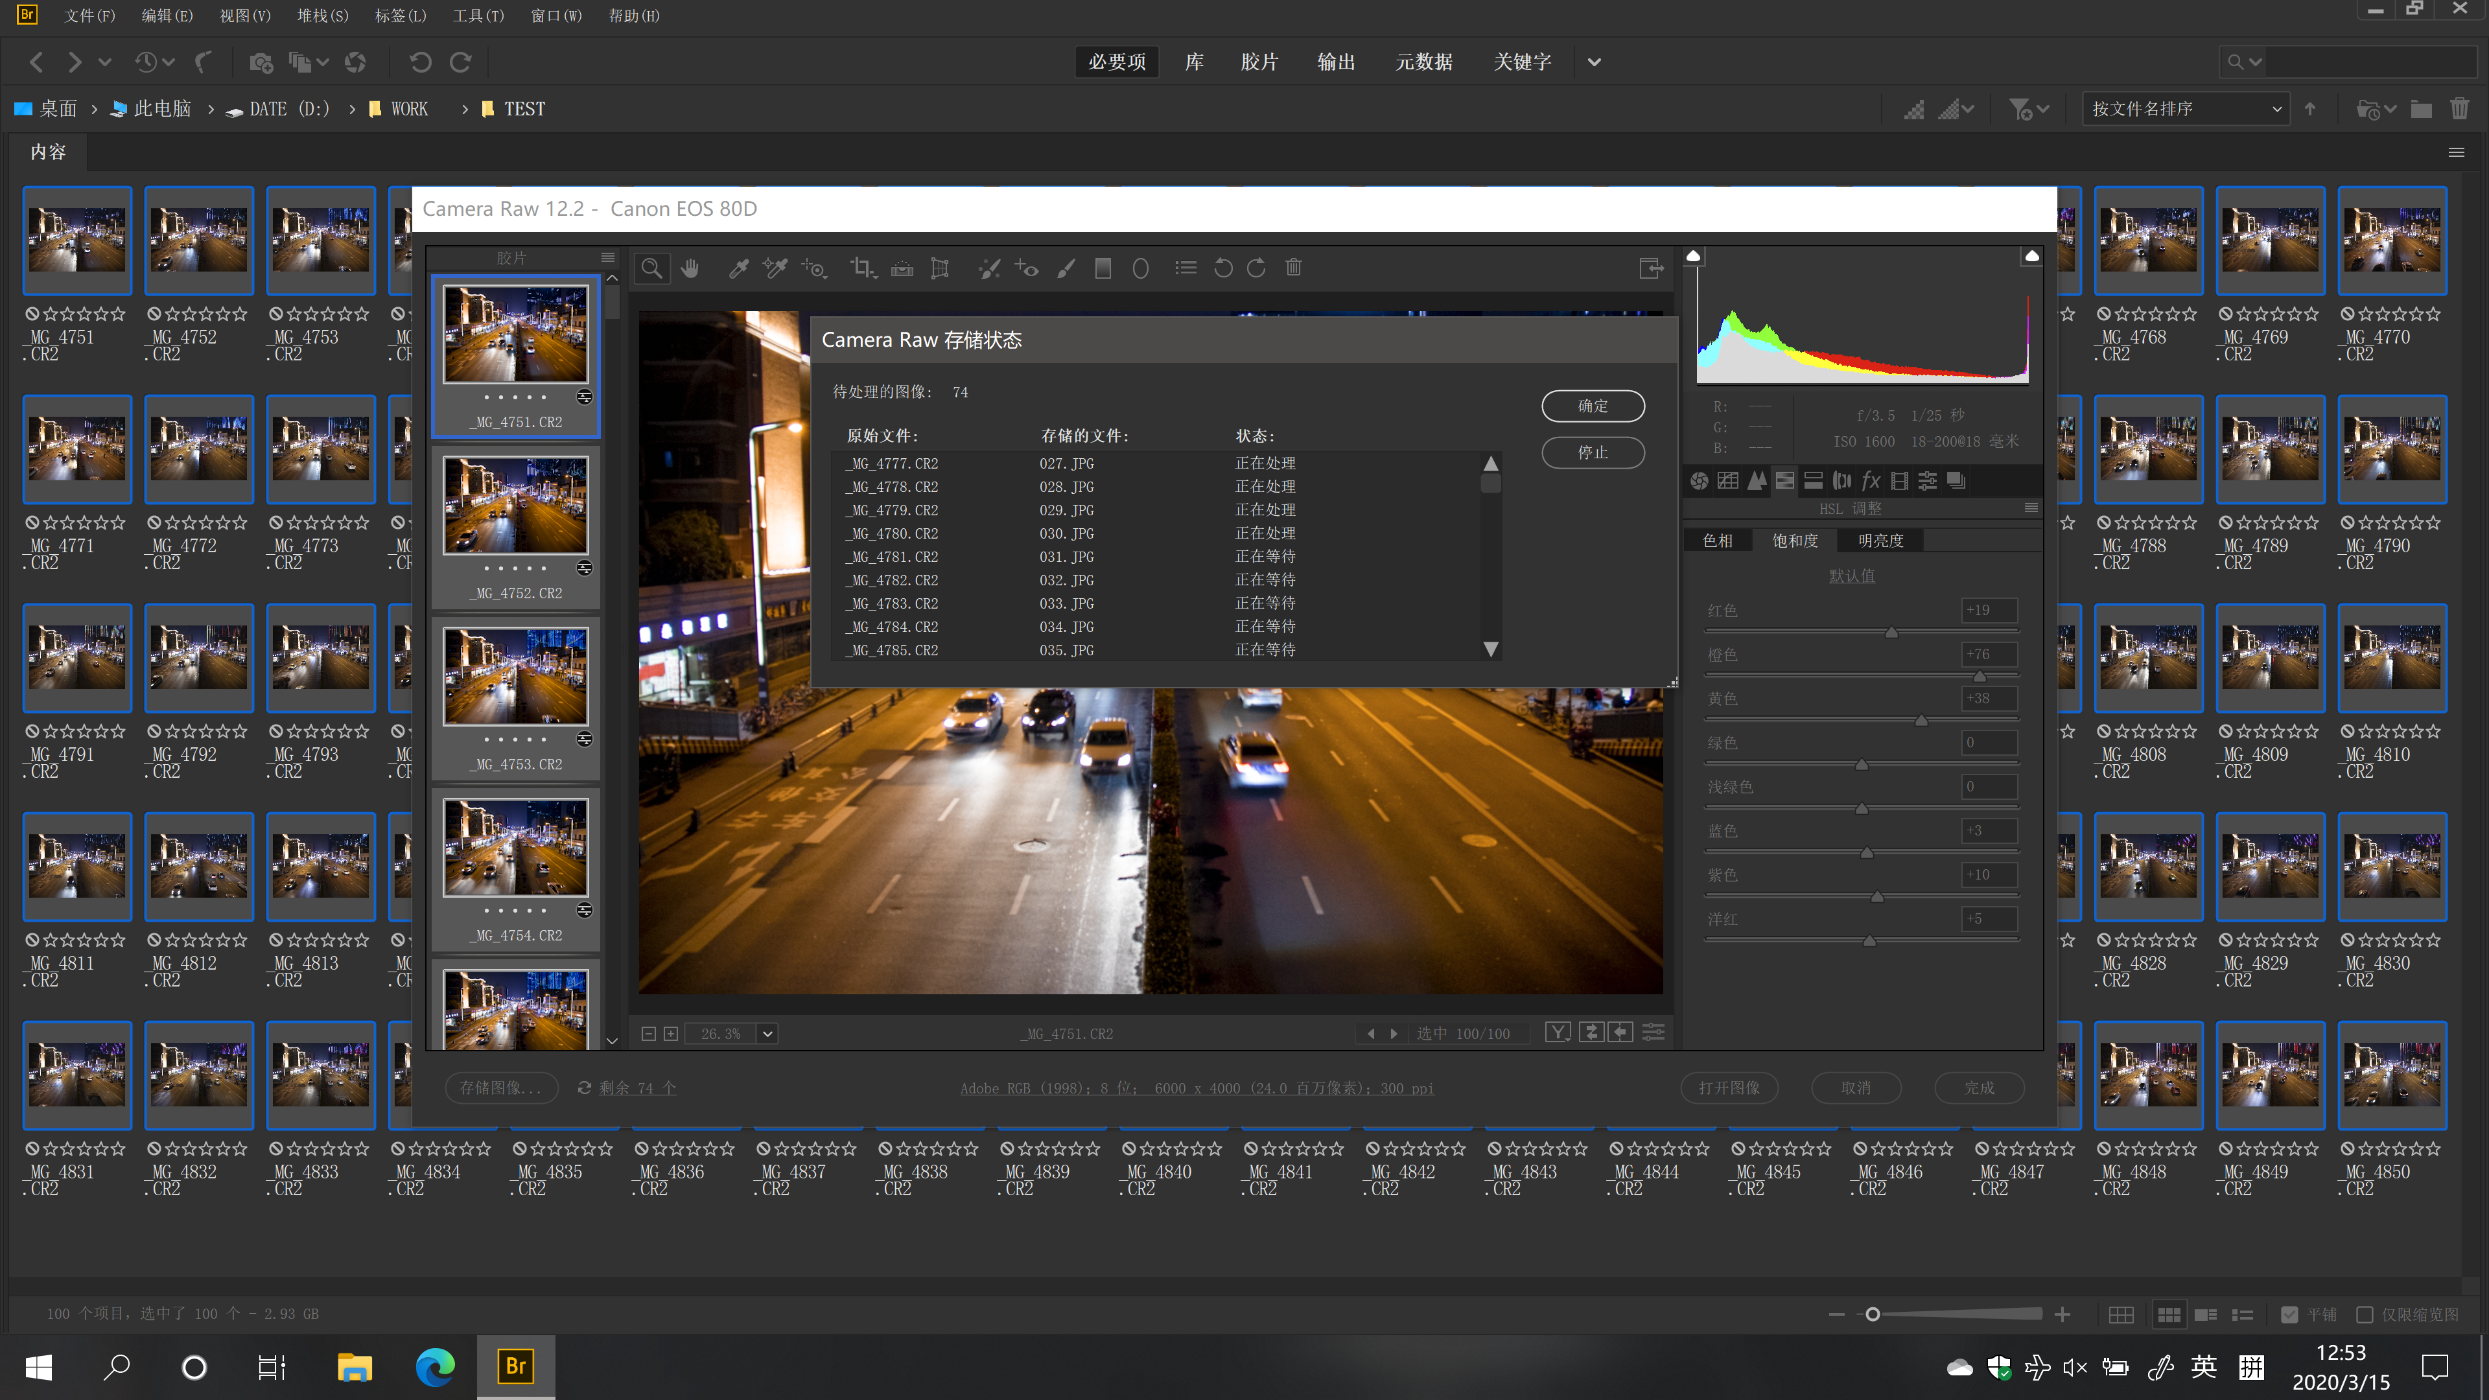Choose the Targeted Adjustment tool

click(x=815, y=268)
